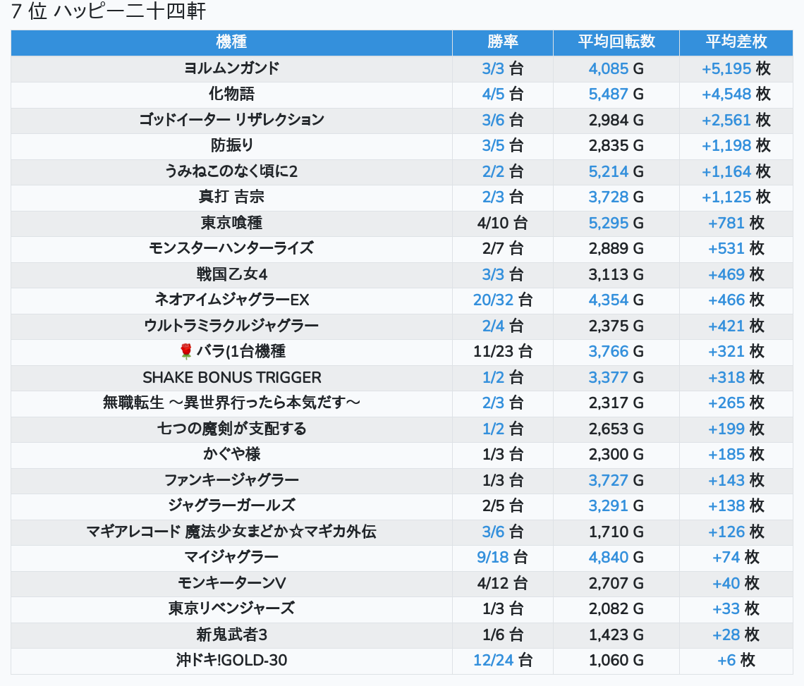The width and height of the screenshot is (804, 686).
Task: Open モンスターハンターライズ row
Action: 231,248
